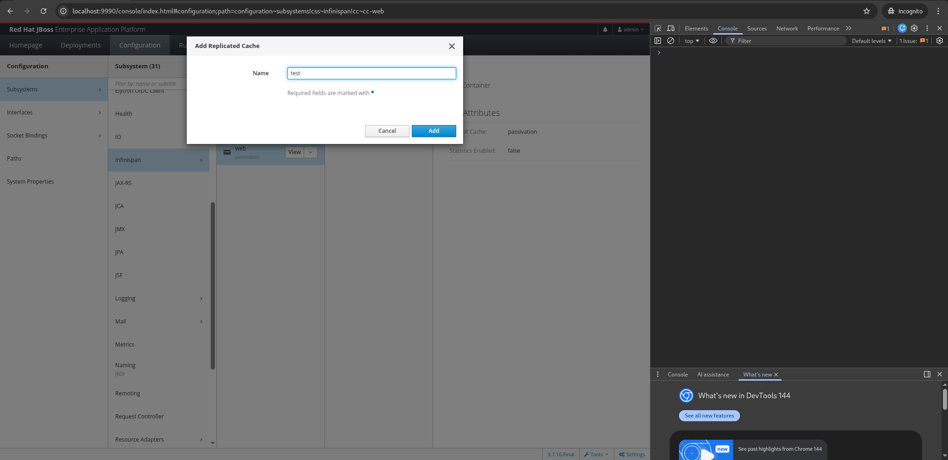Expand the Resource Adapters subsystem

coord(159,440)
